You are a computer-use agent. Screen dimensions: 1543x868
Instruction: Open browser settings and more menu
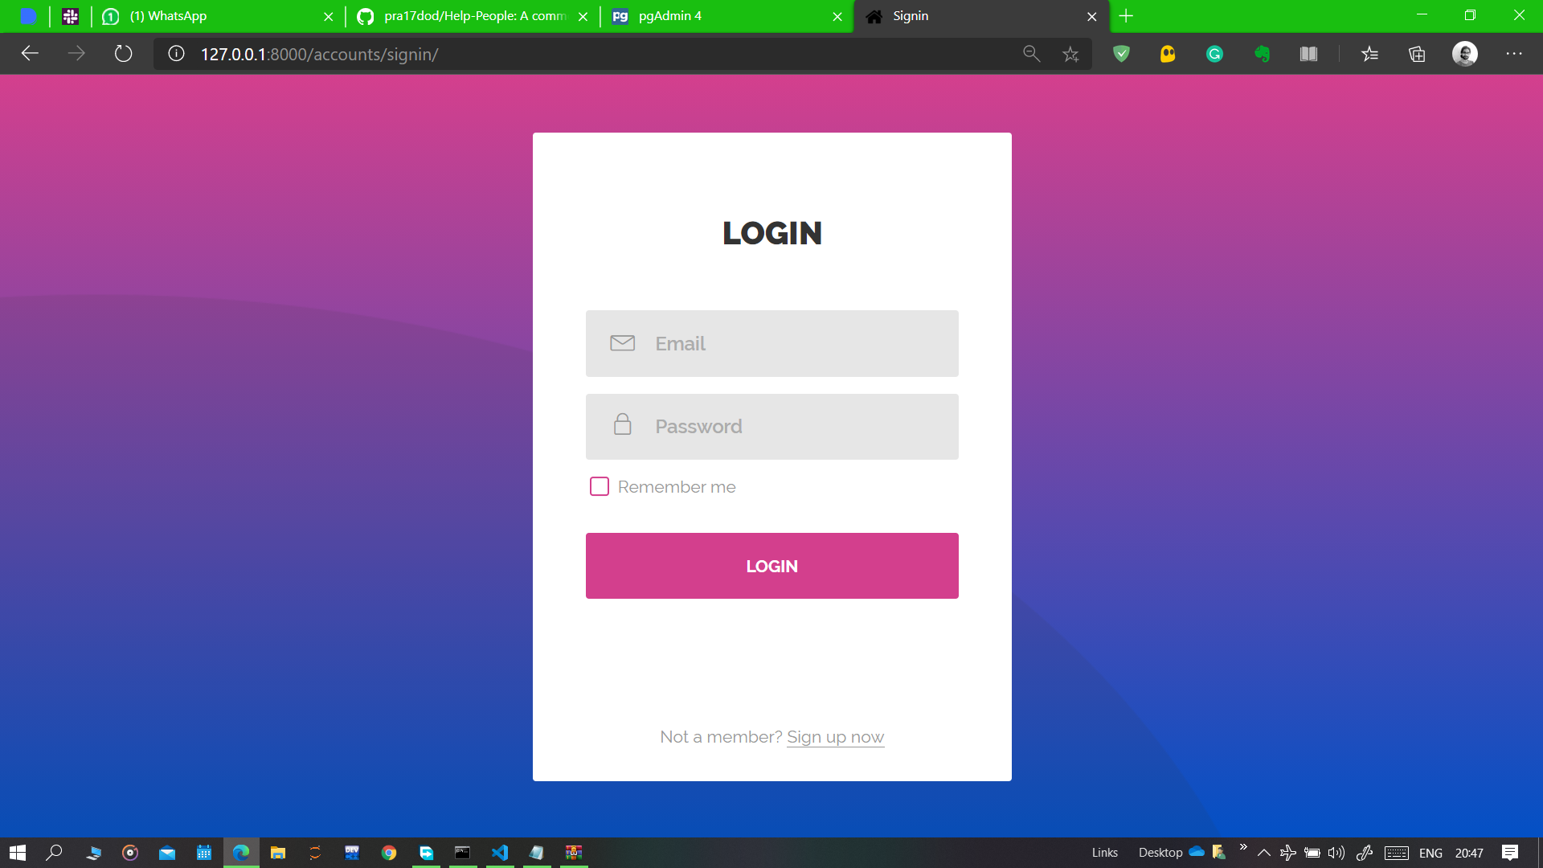pos(1514,54)
